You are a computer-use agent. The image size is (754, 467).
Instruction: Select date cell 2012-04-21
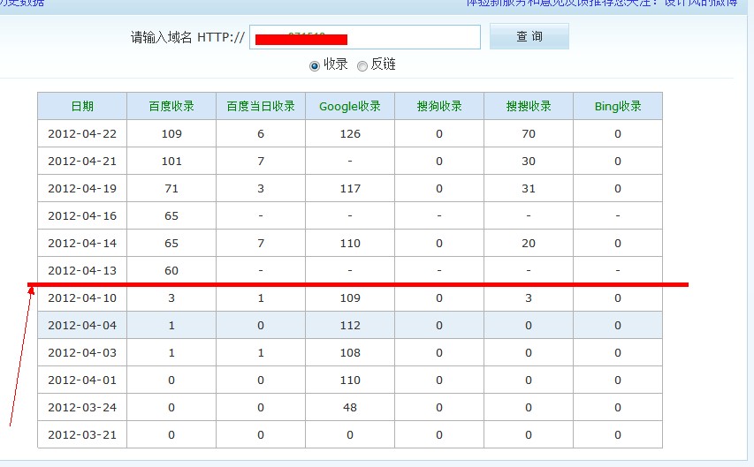click(x=82, y=161)
